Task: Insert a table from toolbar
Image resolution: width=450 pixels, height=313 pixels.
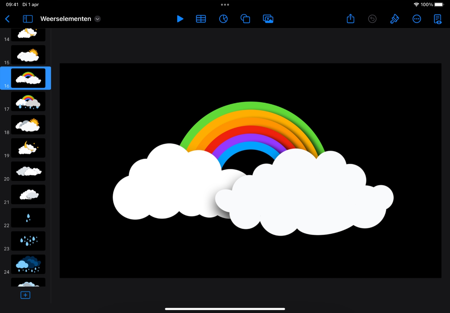Action: pos(201,19)
